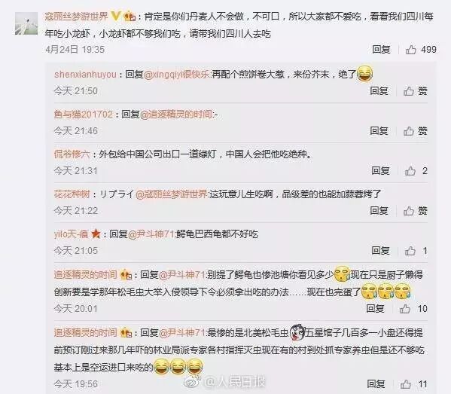Like the 20:01 reply with 10 likes
Viewport: 451px width, 394px height.
coord(404,309)
